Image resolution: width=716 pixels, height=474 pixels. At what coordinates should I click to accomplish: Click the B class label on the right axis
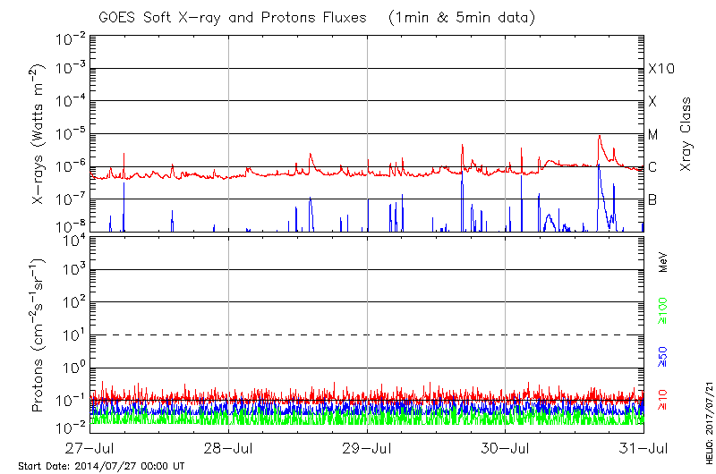tap(652, 199)
